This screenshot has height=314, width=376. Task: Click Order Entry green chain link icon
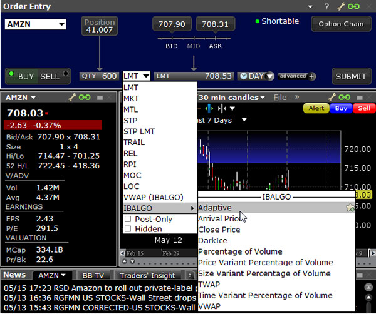tap(353, 6)
